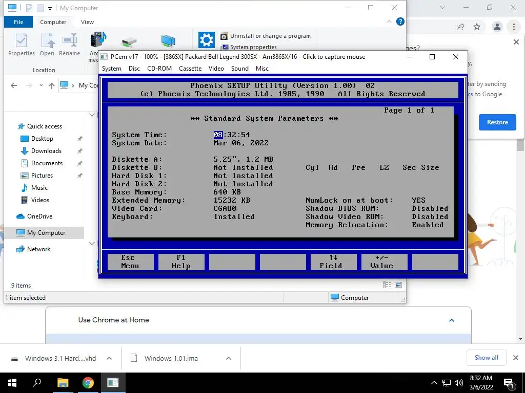Click Chrome share page icon
Image resolution: width=525 pixels, height=393 pixels.
pyautogui.click(x=460, y=27)
